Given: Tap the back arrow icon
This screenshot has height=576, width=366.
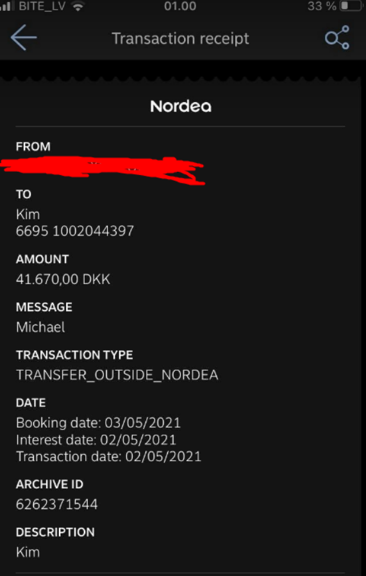Looking at the screenshot, I should tap(24, 37).
